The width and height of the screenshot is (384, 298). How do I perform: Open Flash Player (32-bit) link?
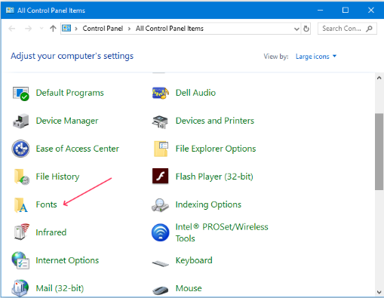click(x=214, y=177)
